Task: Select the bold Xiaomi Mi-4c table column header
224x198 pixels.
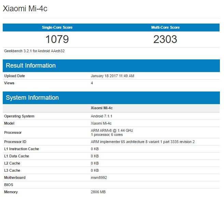Action: [x=102, y=108]
